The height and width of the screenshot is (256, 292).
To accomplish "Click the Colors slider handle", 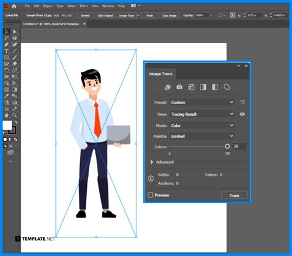I will (227, 146).
